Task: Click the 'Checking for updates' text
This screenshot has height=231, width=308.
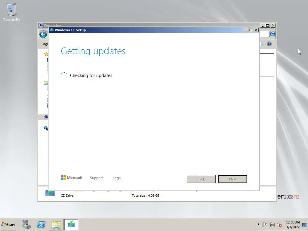Action: point(91,75)
